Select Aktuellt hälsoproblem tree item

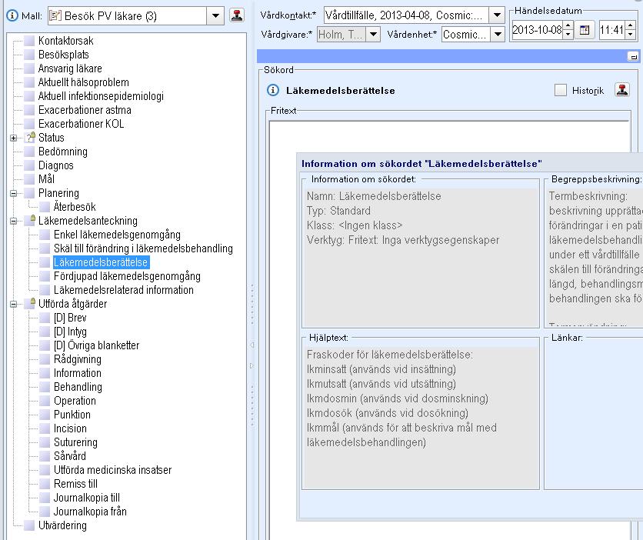(83, 82)
